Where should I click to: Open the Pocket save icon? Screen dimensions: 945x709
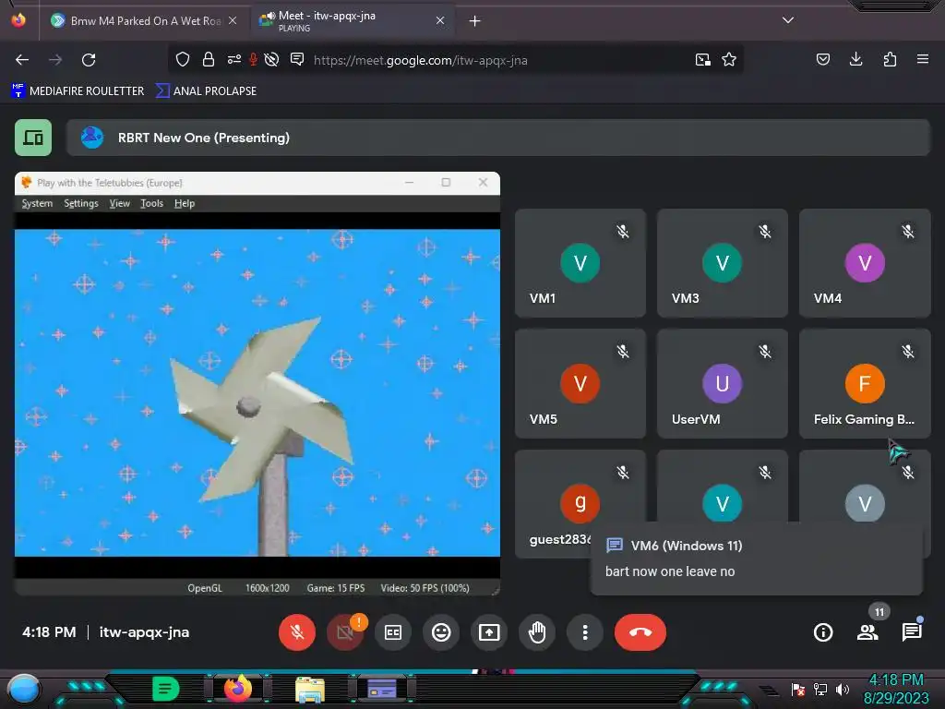[822, 59]
